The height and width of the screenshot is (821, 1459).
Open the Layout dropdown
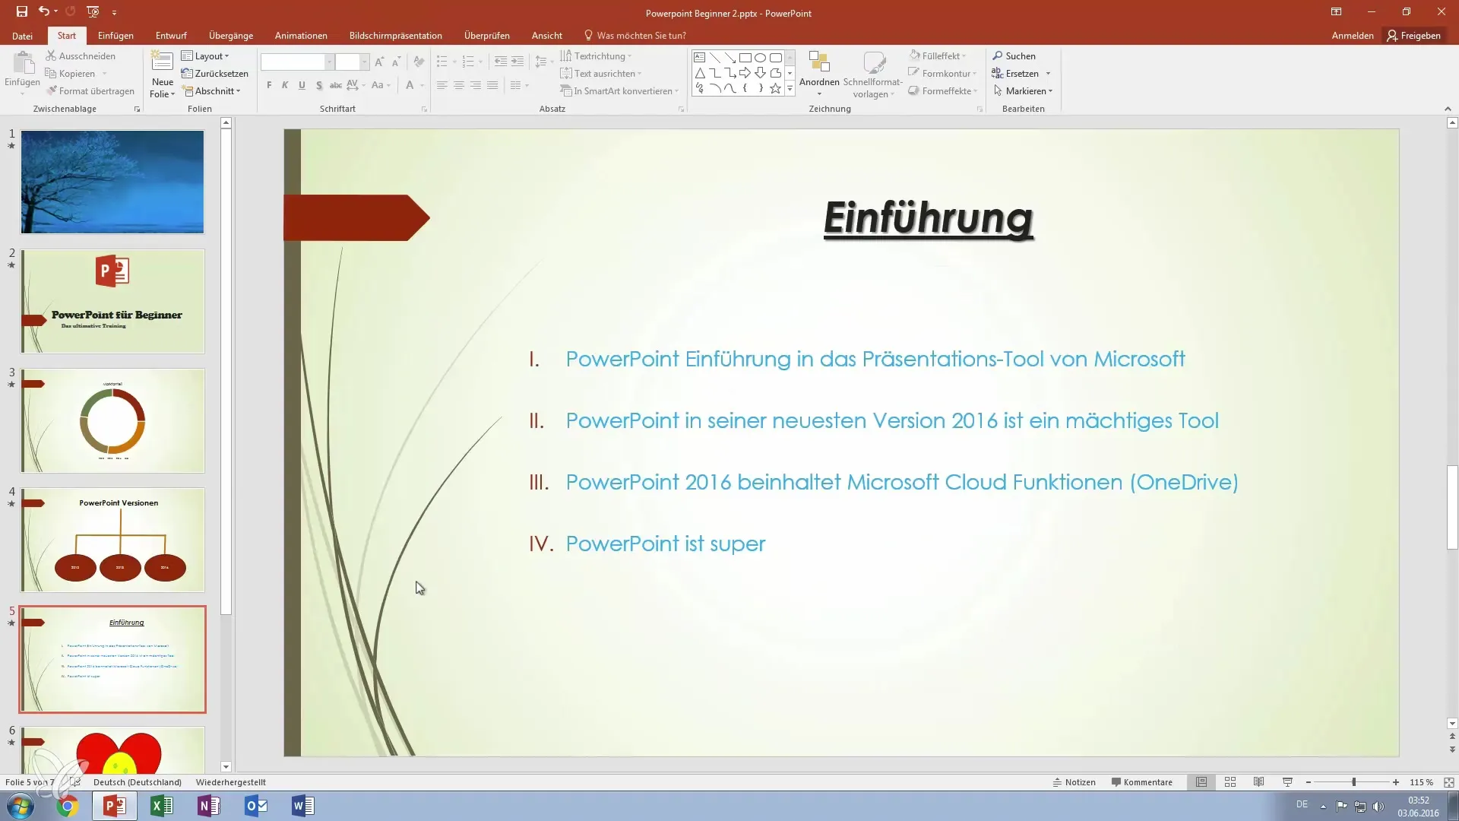[204, 56]
